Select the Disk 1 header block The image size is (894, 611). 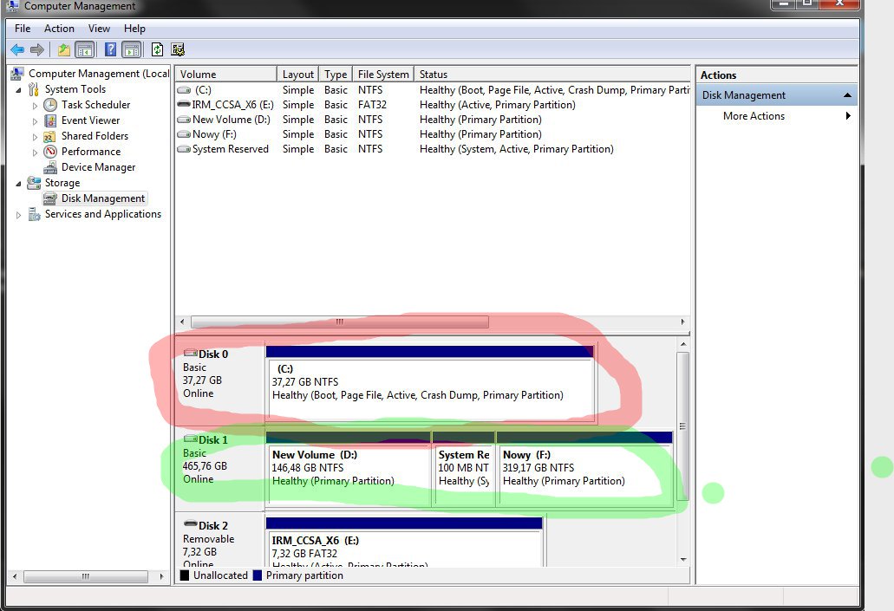(x=220, y=468)
